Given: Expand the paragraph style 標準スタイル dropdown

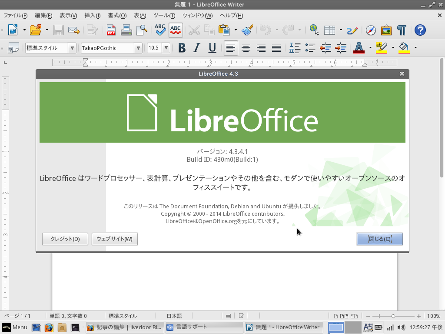Looking at the screenshot, I should click(x=72, y=48).
